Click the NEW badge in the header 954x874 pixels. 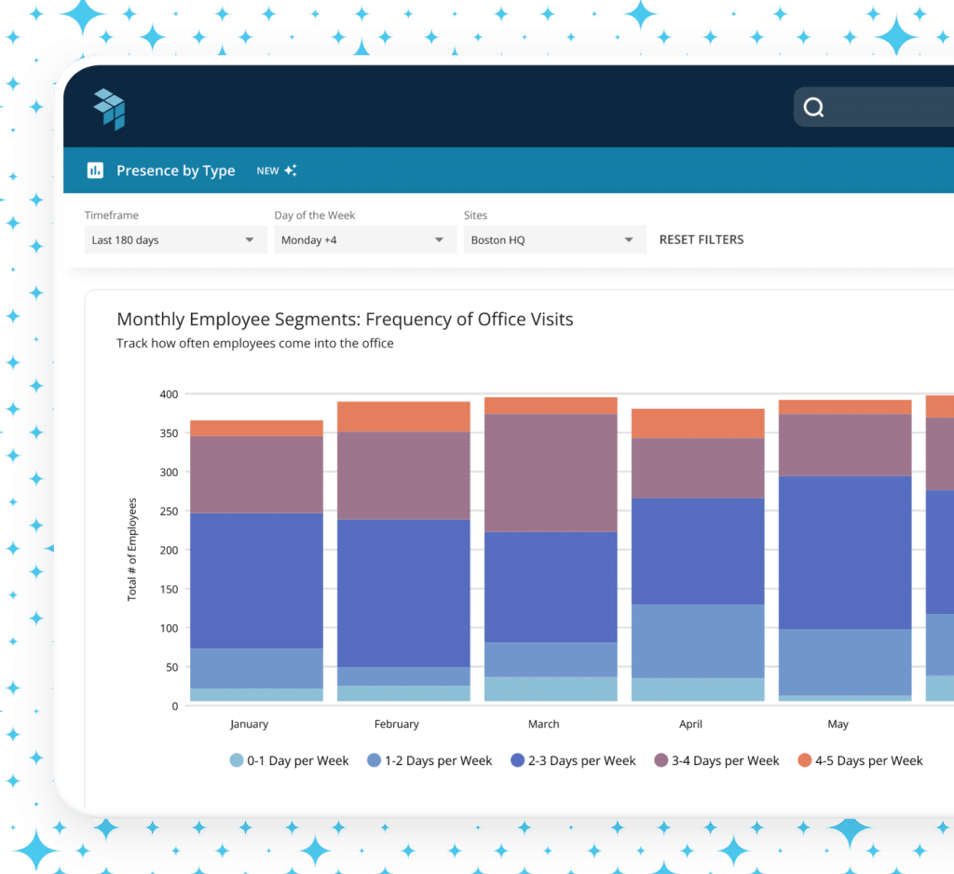click(266, 170)
